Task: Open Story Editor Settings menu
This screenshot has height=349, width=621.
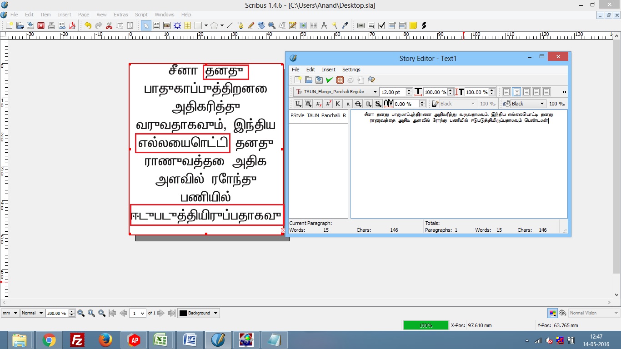Action: pyautogui.click(x=351, y=70)
